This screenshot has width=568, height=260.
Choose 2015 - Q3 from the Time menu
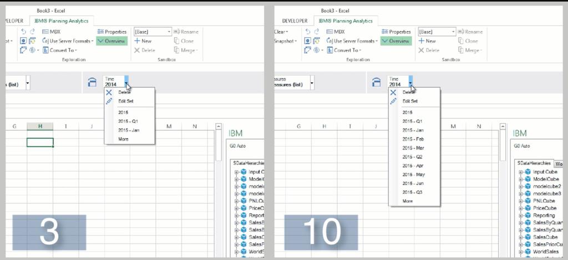[x=412, y=192]
